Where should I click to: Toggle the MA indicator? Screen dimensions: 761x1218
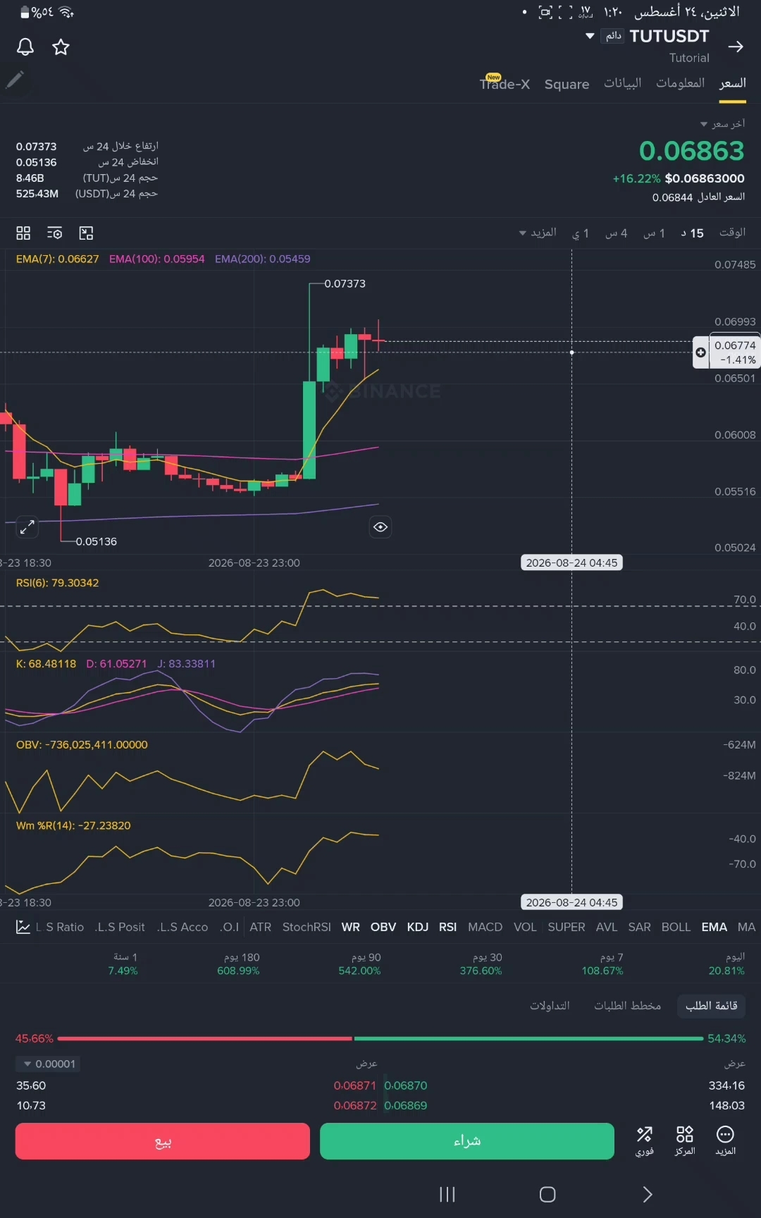pos(746,927)
